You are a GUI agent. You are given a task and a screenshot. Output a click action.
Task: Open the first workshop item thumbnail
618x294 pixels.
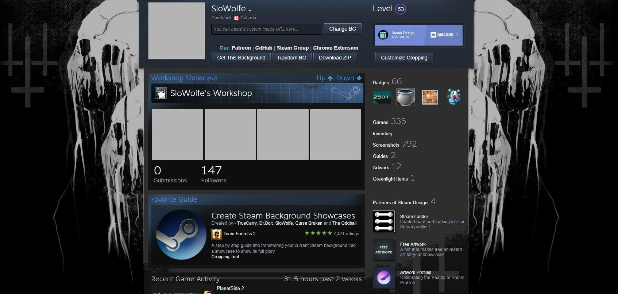click(177, 134)
